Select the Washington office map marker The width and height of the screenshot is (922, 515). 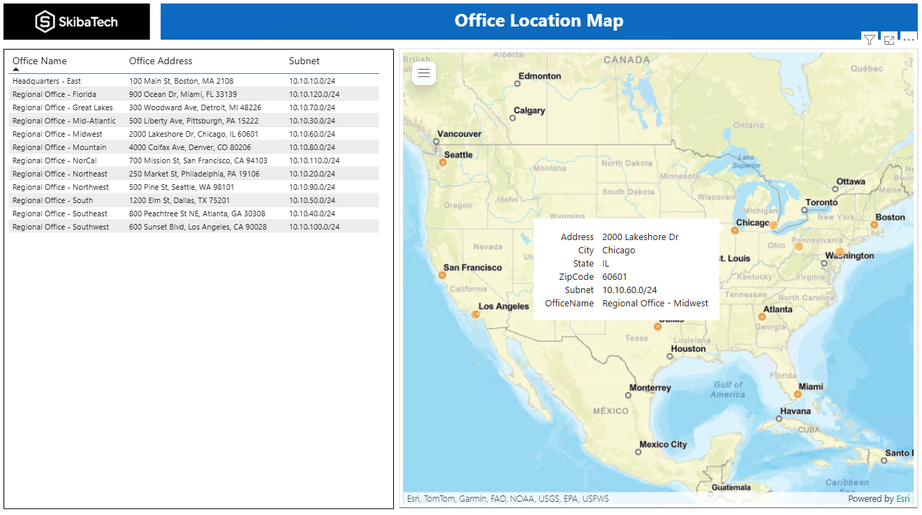[839, 251]
